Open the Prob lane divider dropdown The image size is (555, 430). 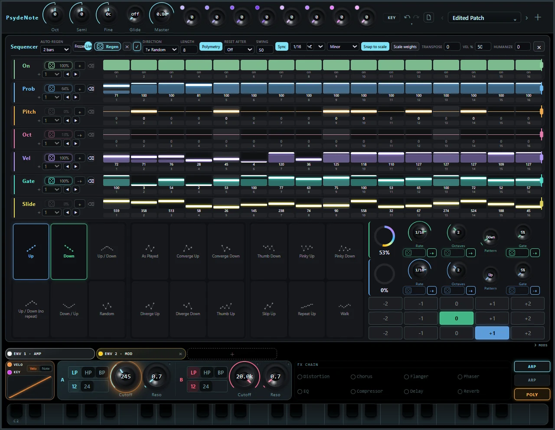point(52,97)
